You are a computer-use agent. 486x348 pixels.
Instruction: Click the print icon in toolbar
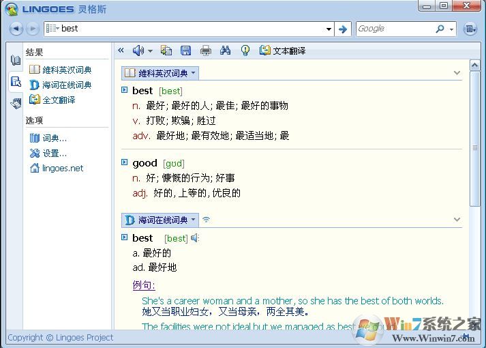[x=205, y=50]
